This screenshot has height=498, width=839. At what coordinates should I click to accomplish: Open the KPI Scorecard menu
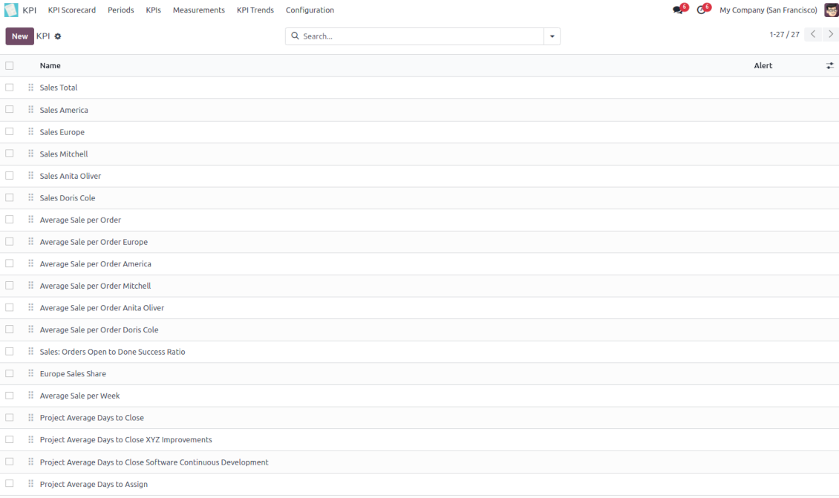(71, 10)
